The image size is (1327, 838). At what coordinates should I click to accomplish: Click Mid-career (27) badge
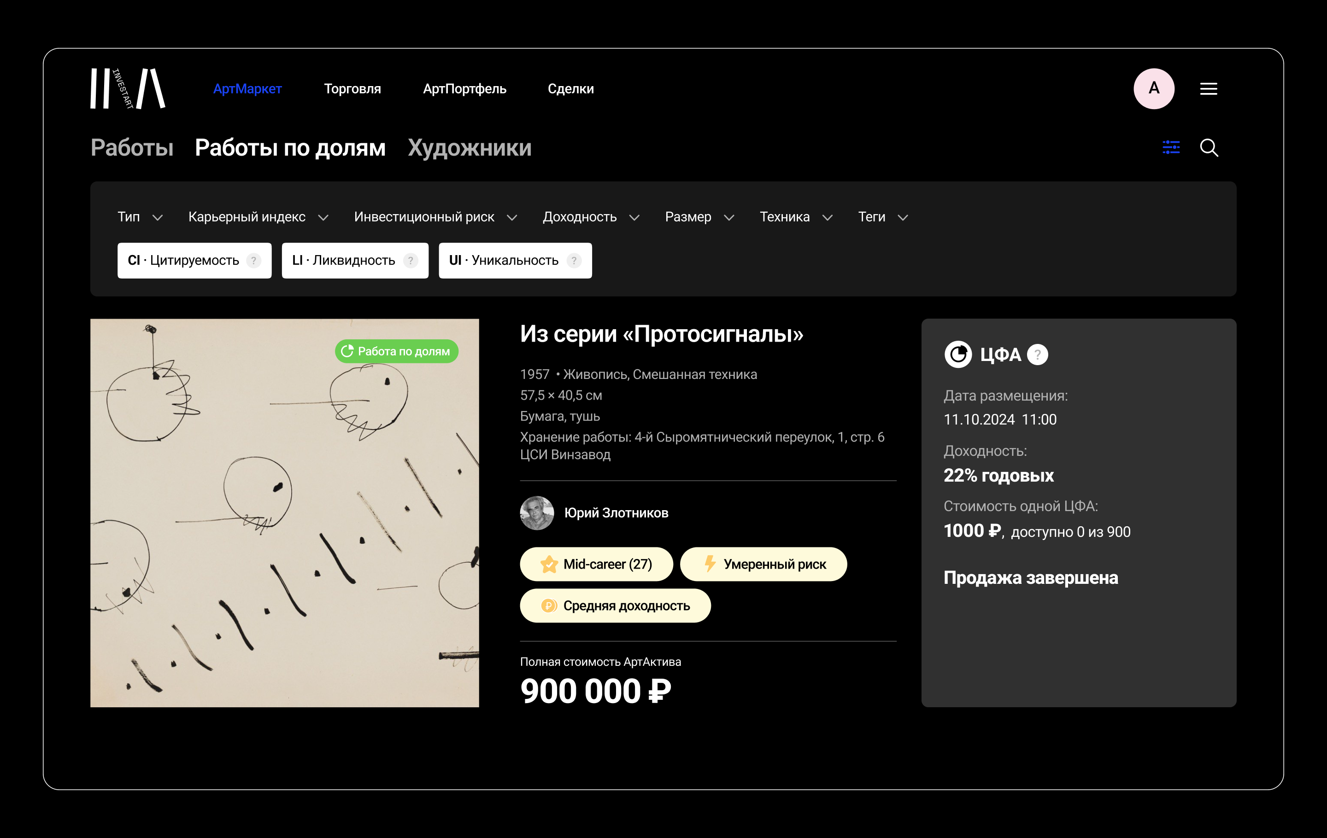tap(596, 564)
